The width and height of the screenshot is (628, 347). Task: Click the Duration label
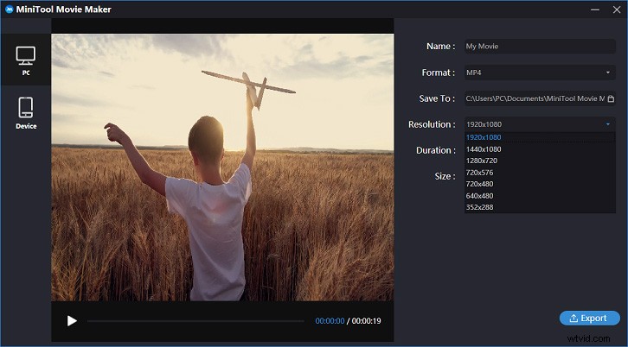(436, 150)
